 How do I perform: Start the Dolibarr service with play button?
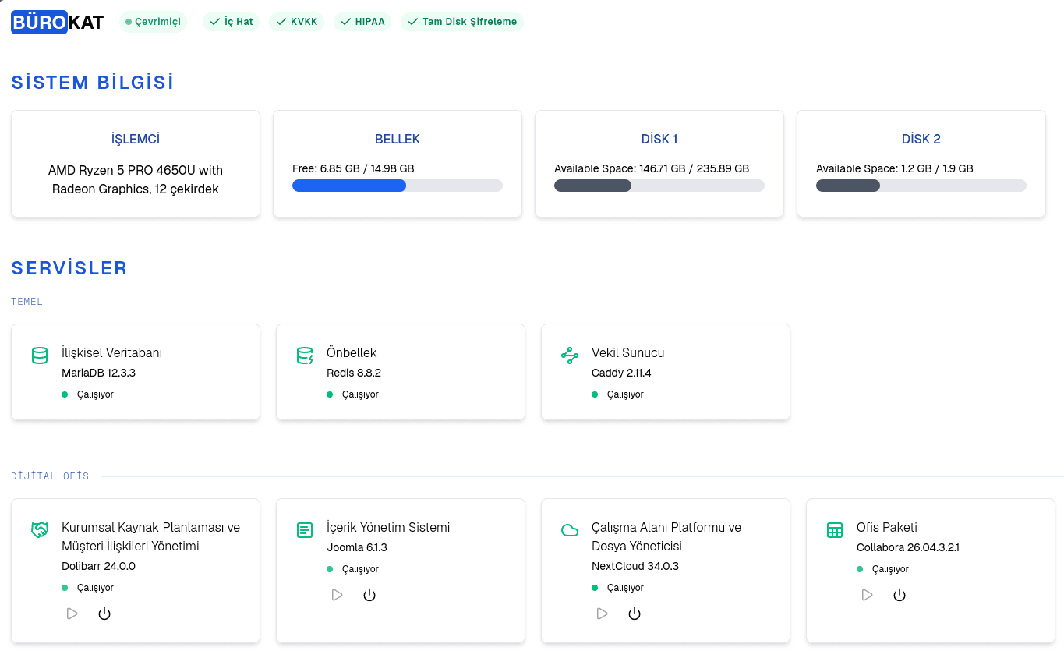tap(72, 614)
